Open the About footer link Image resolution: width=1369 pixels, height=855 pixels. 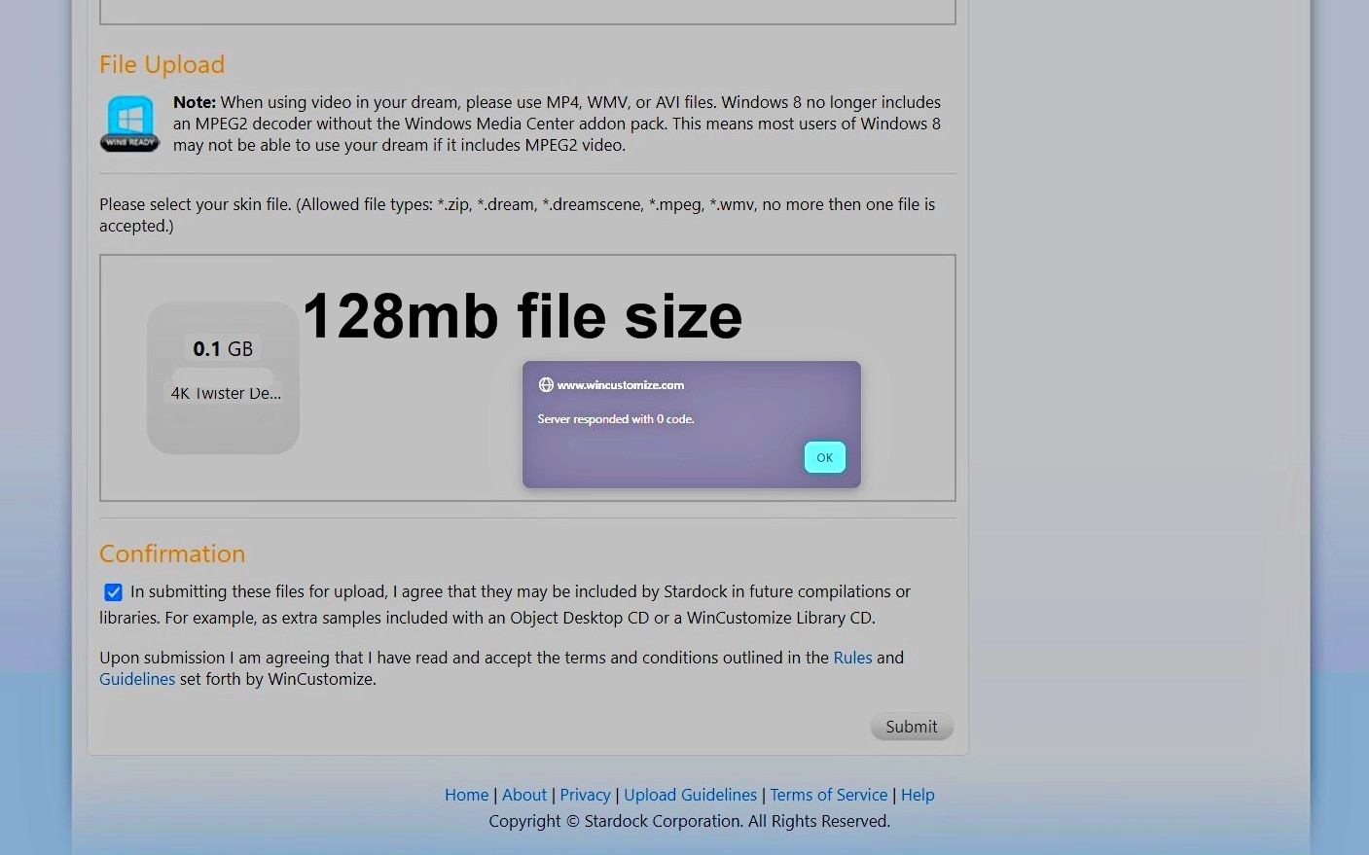pos(523,795)
